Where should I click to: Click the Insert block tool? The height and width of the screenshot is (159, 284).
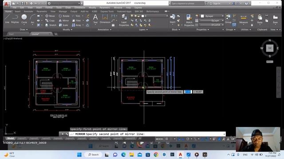point(173,19)
